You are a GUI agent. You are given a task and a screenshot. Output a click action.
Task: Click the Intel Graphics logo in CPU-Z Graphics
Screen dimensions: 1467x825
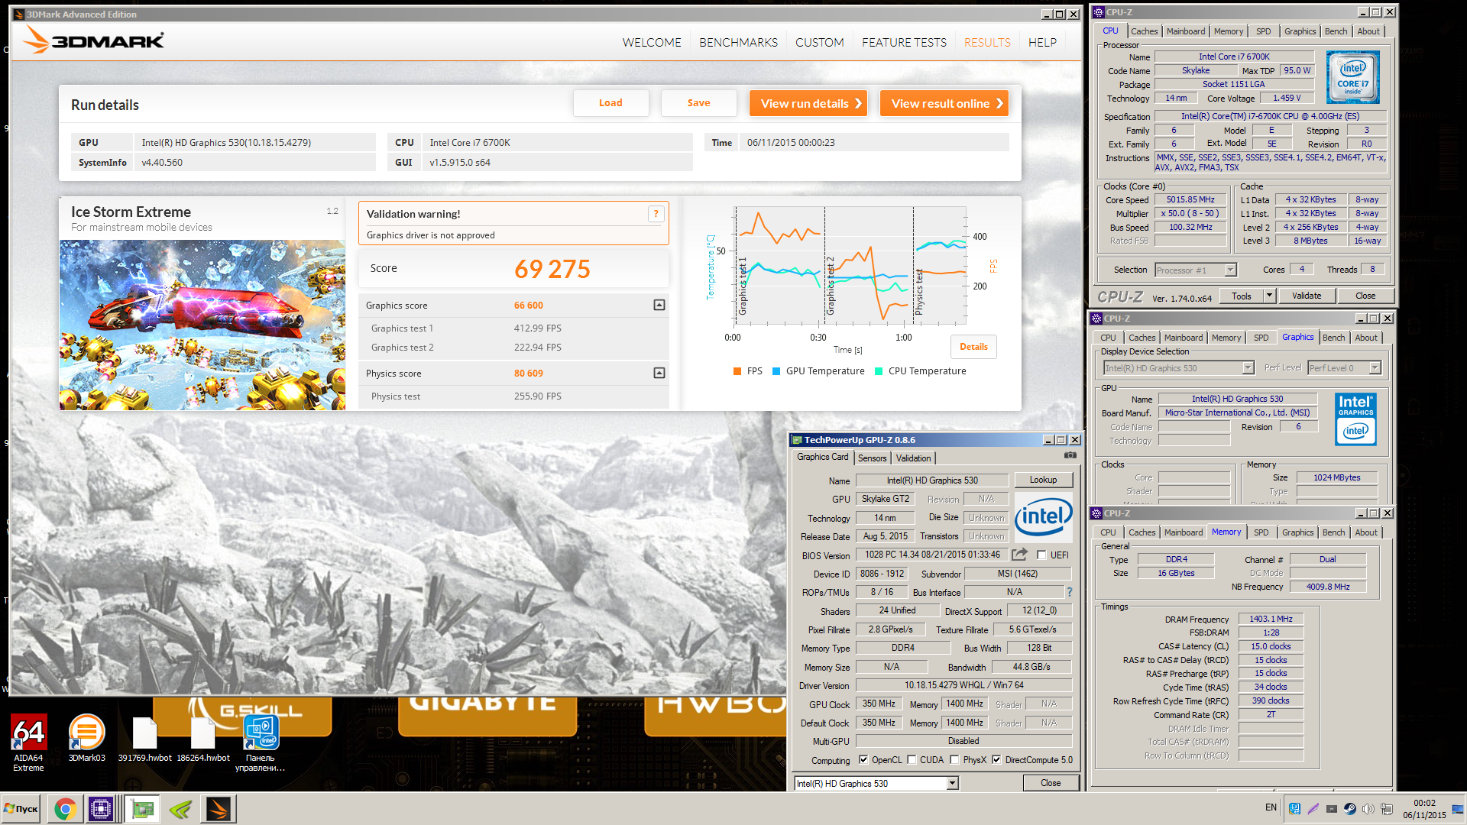pos(1355,419)
